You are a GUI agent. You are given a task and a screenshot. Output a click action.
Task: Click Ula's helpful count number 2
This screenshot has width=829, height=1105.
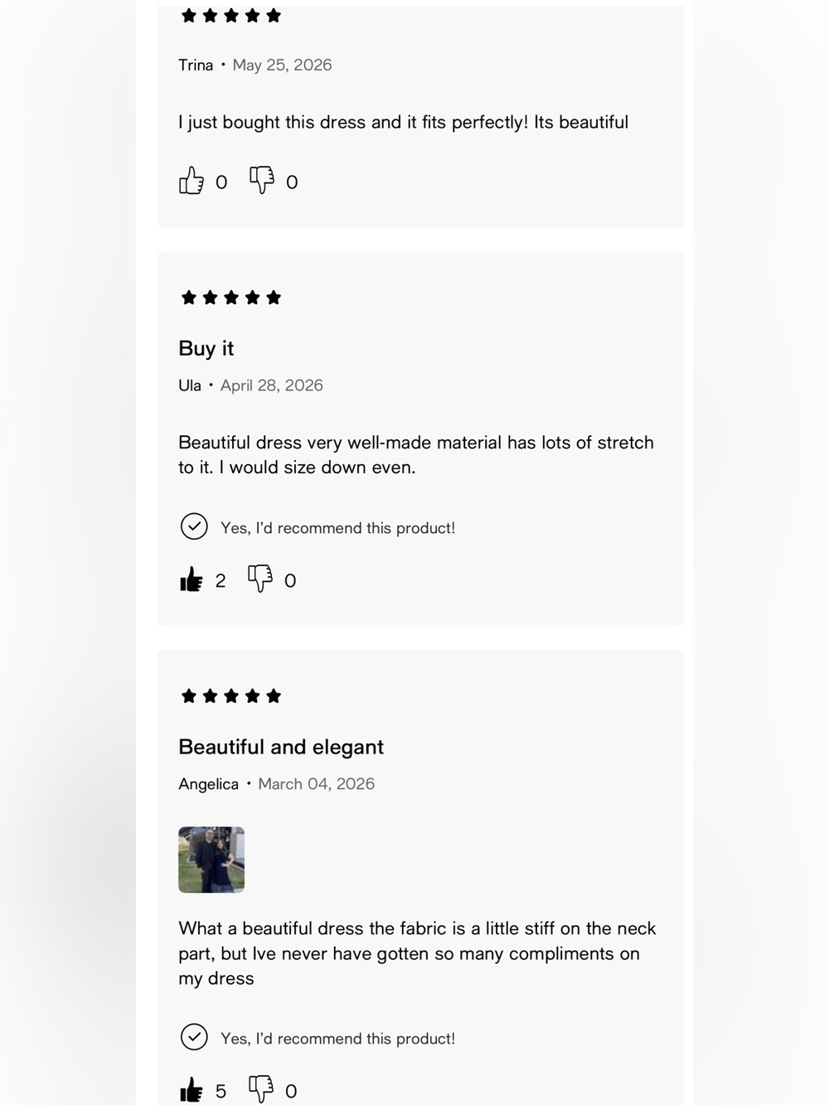(221, 580)
